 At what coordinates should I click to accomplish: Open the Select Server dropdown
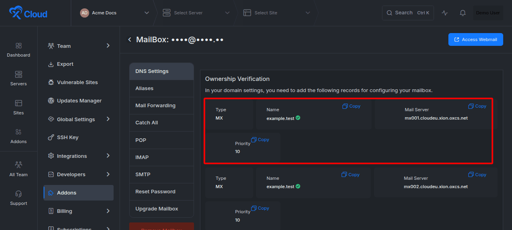196,13
